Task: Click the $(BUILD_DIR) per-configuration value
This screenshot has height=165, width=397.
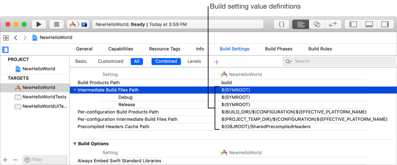Action: click(294, 112)
